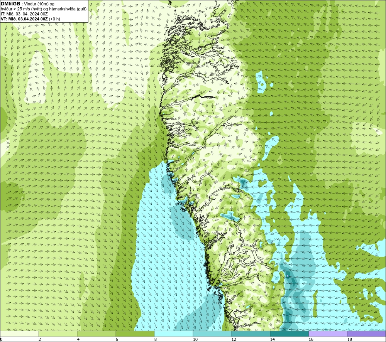Click the DMI/IGB title text
The image size is (386, 342).
(10, 4)
